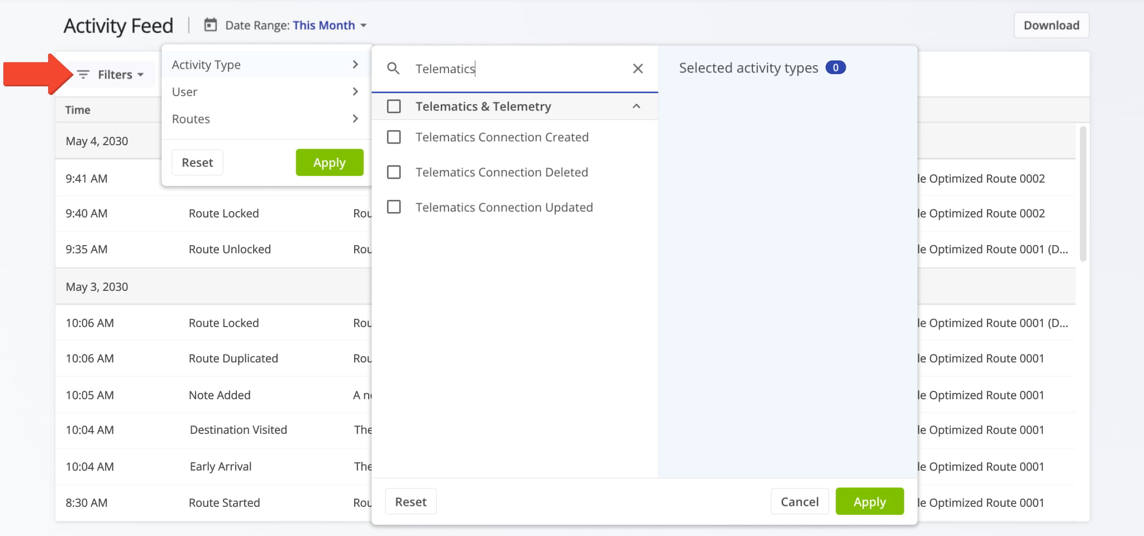Click the Activity Feed page title
Image resolution: width=1144 pixels, height=536 pixels.
tap(118, 26)
